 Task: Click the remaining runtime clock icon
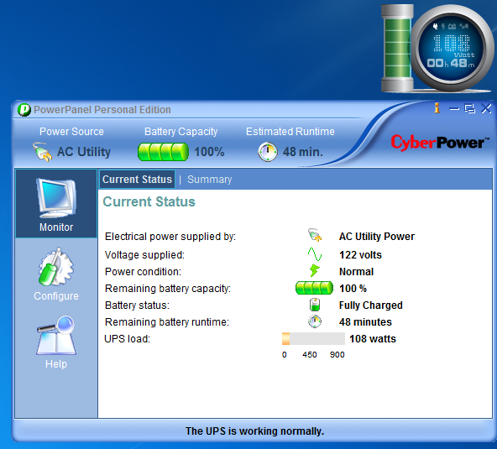pos(315,321)
